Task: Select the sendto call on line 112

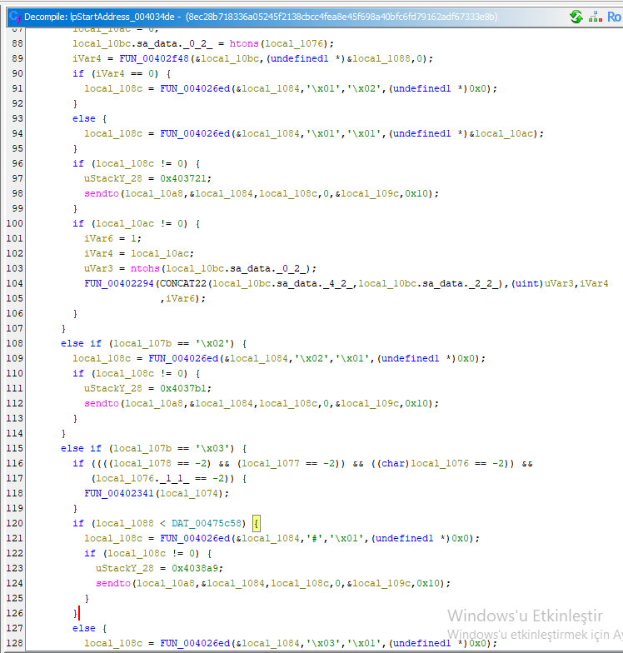Action: (x=102, y=403)
